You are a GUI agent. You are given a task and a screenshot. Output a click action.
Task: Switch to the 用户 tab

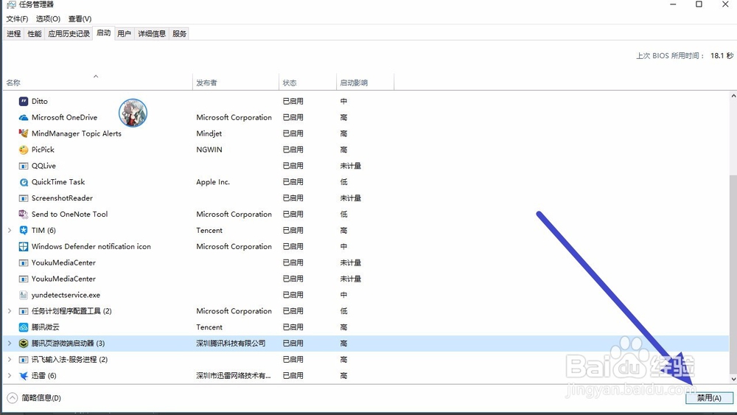pos(124,34)
